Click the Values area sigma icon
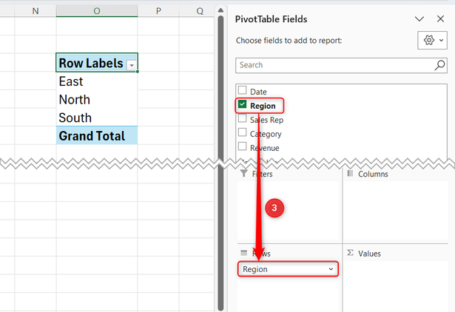455x312 pixels. pos(350,253)
